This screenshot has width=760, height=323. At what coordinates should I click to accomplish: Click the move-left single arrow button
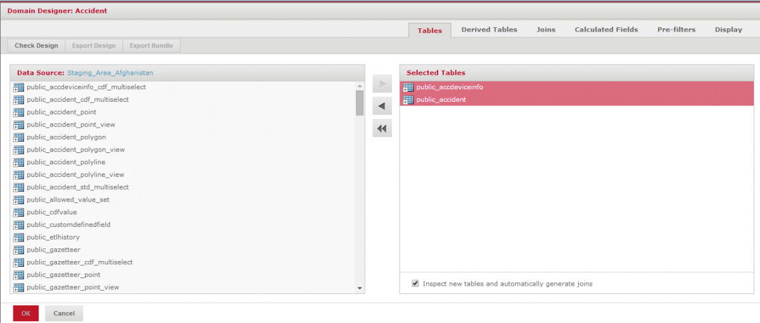pos(382,106)
